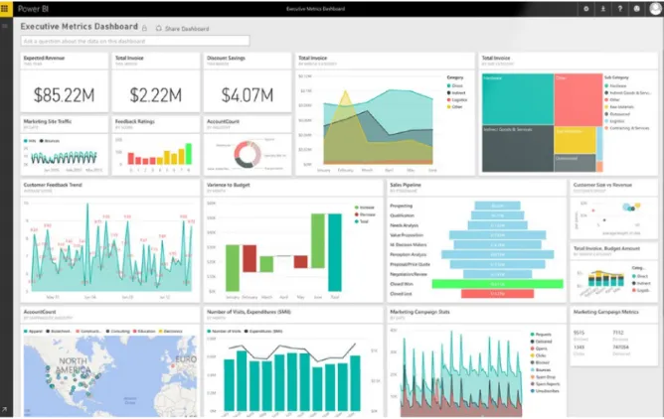Select Raw Materials in Sub Category legend
Image resolution: width=664 pixels, height=419 pixels.
point(619,107)
